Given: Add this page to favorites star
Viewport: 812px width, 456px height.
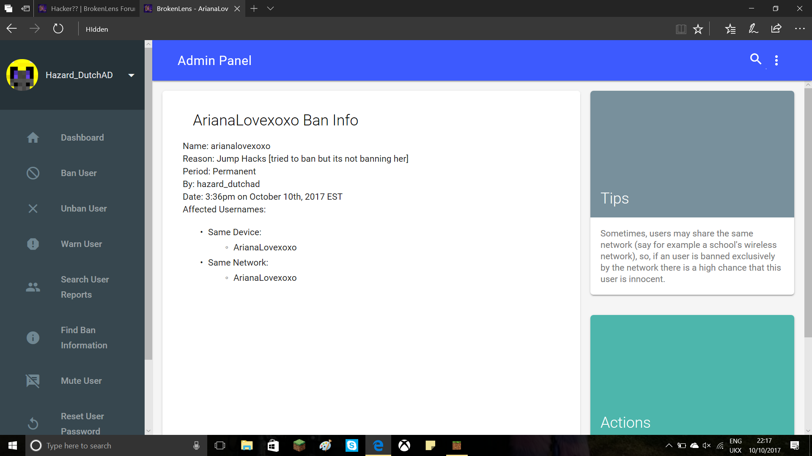Looking at the screenshot, I should click(x=698, y=29).
